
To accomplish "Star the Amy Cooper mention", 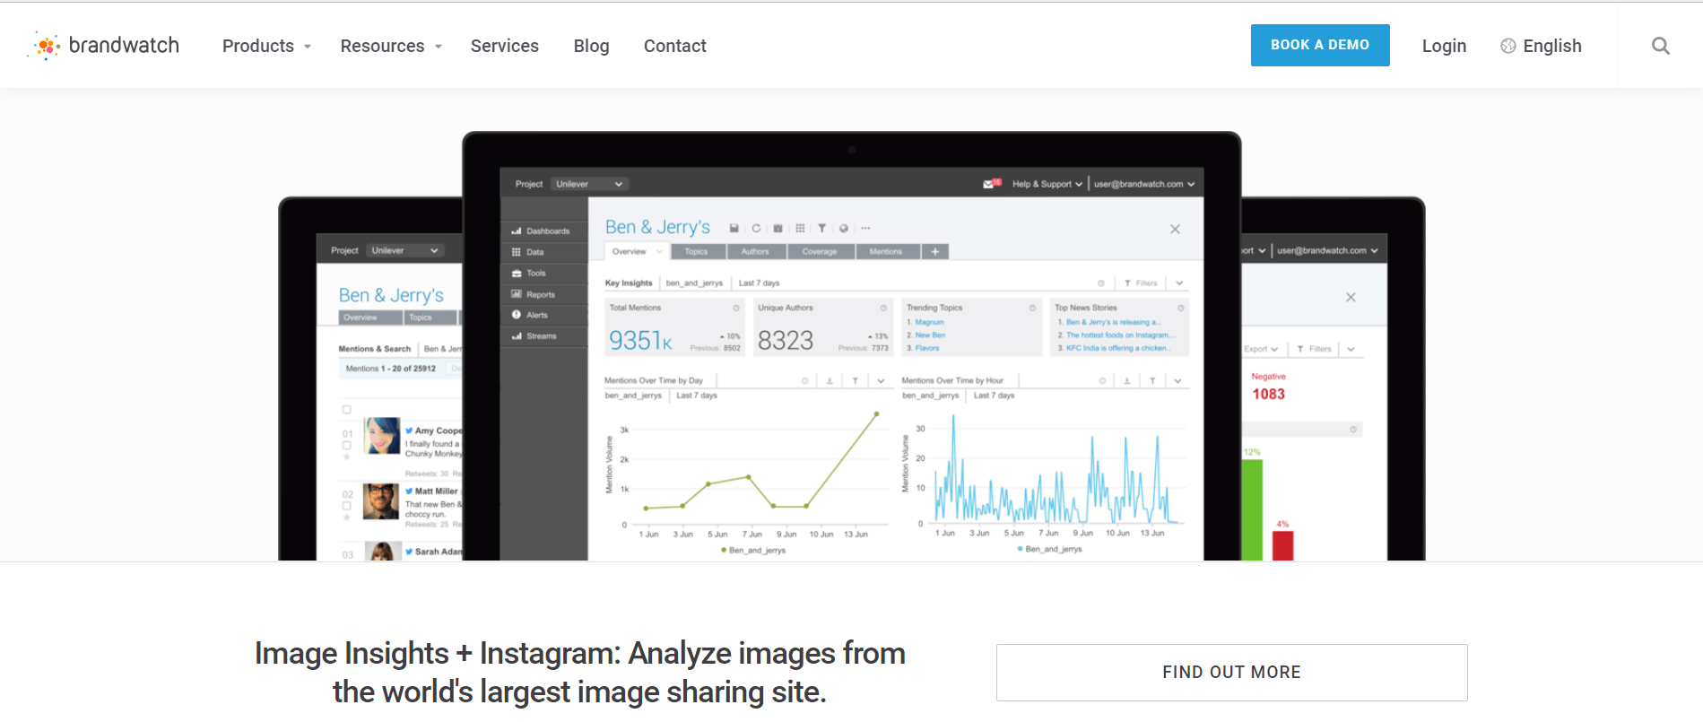I will 347,457.
